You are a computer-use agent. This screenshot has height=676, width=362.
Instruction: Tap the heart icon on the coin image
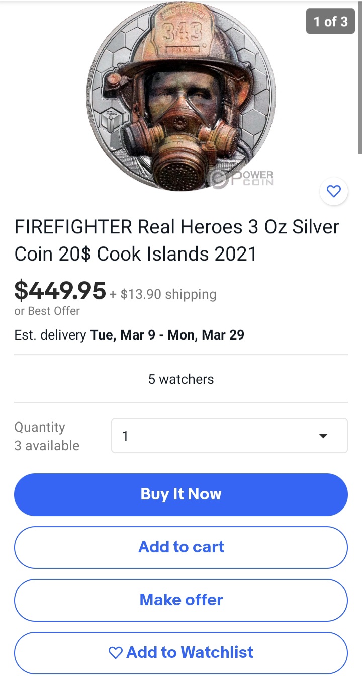click(x=334, y=191)
